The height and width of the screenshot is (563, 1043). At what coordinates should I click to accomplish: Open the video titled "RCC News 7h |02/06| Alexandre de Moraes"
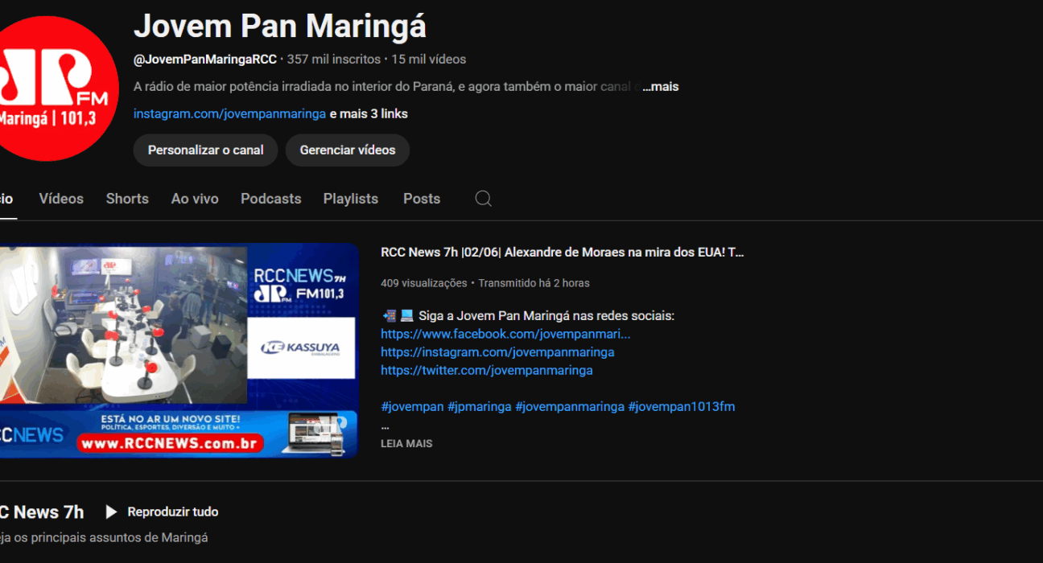coord(563,253)
